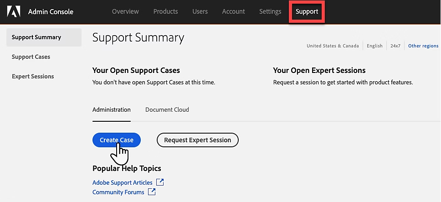Image resolution: width=441 pixels, height=202 pixels.
Task: Click the 'Request a session to get started' message
Action: [343, 83]
